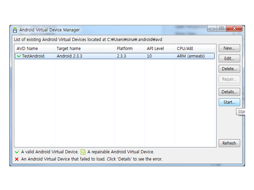The height and width of the screenshot is (190, 254).
Task: Click the failed to load legend text
Action: tap(92, 159)
